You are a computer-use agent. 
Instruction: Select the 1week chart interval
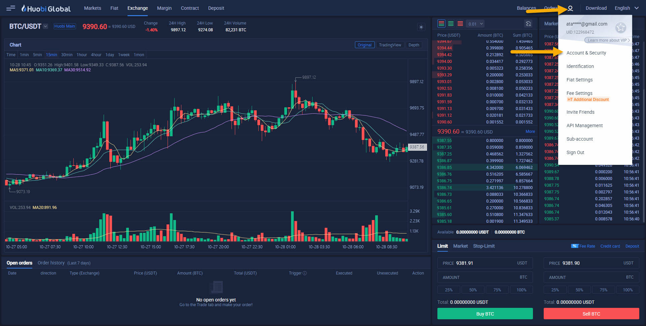pyautogui.click(x=124, y=55)
